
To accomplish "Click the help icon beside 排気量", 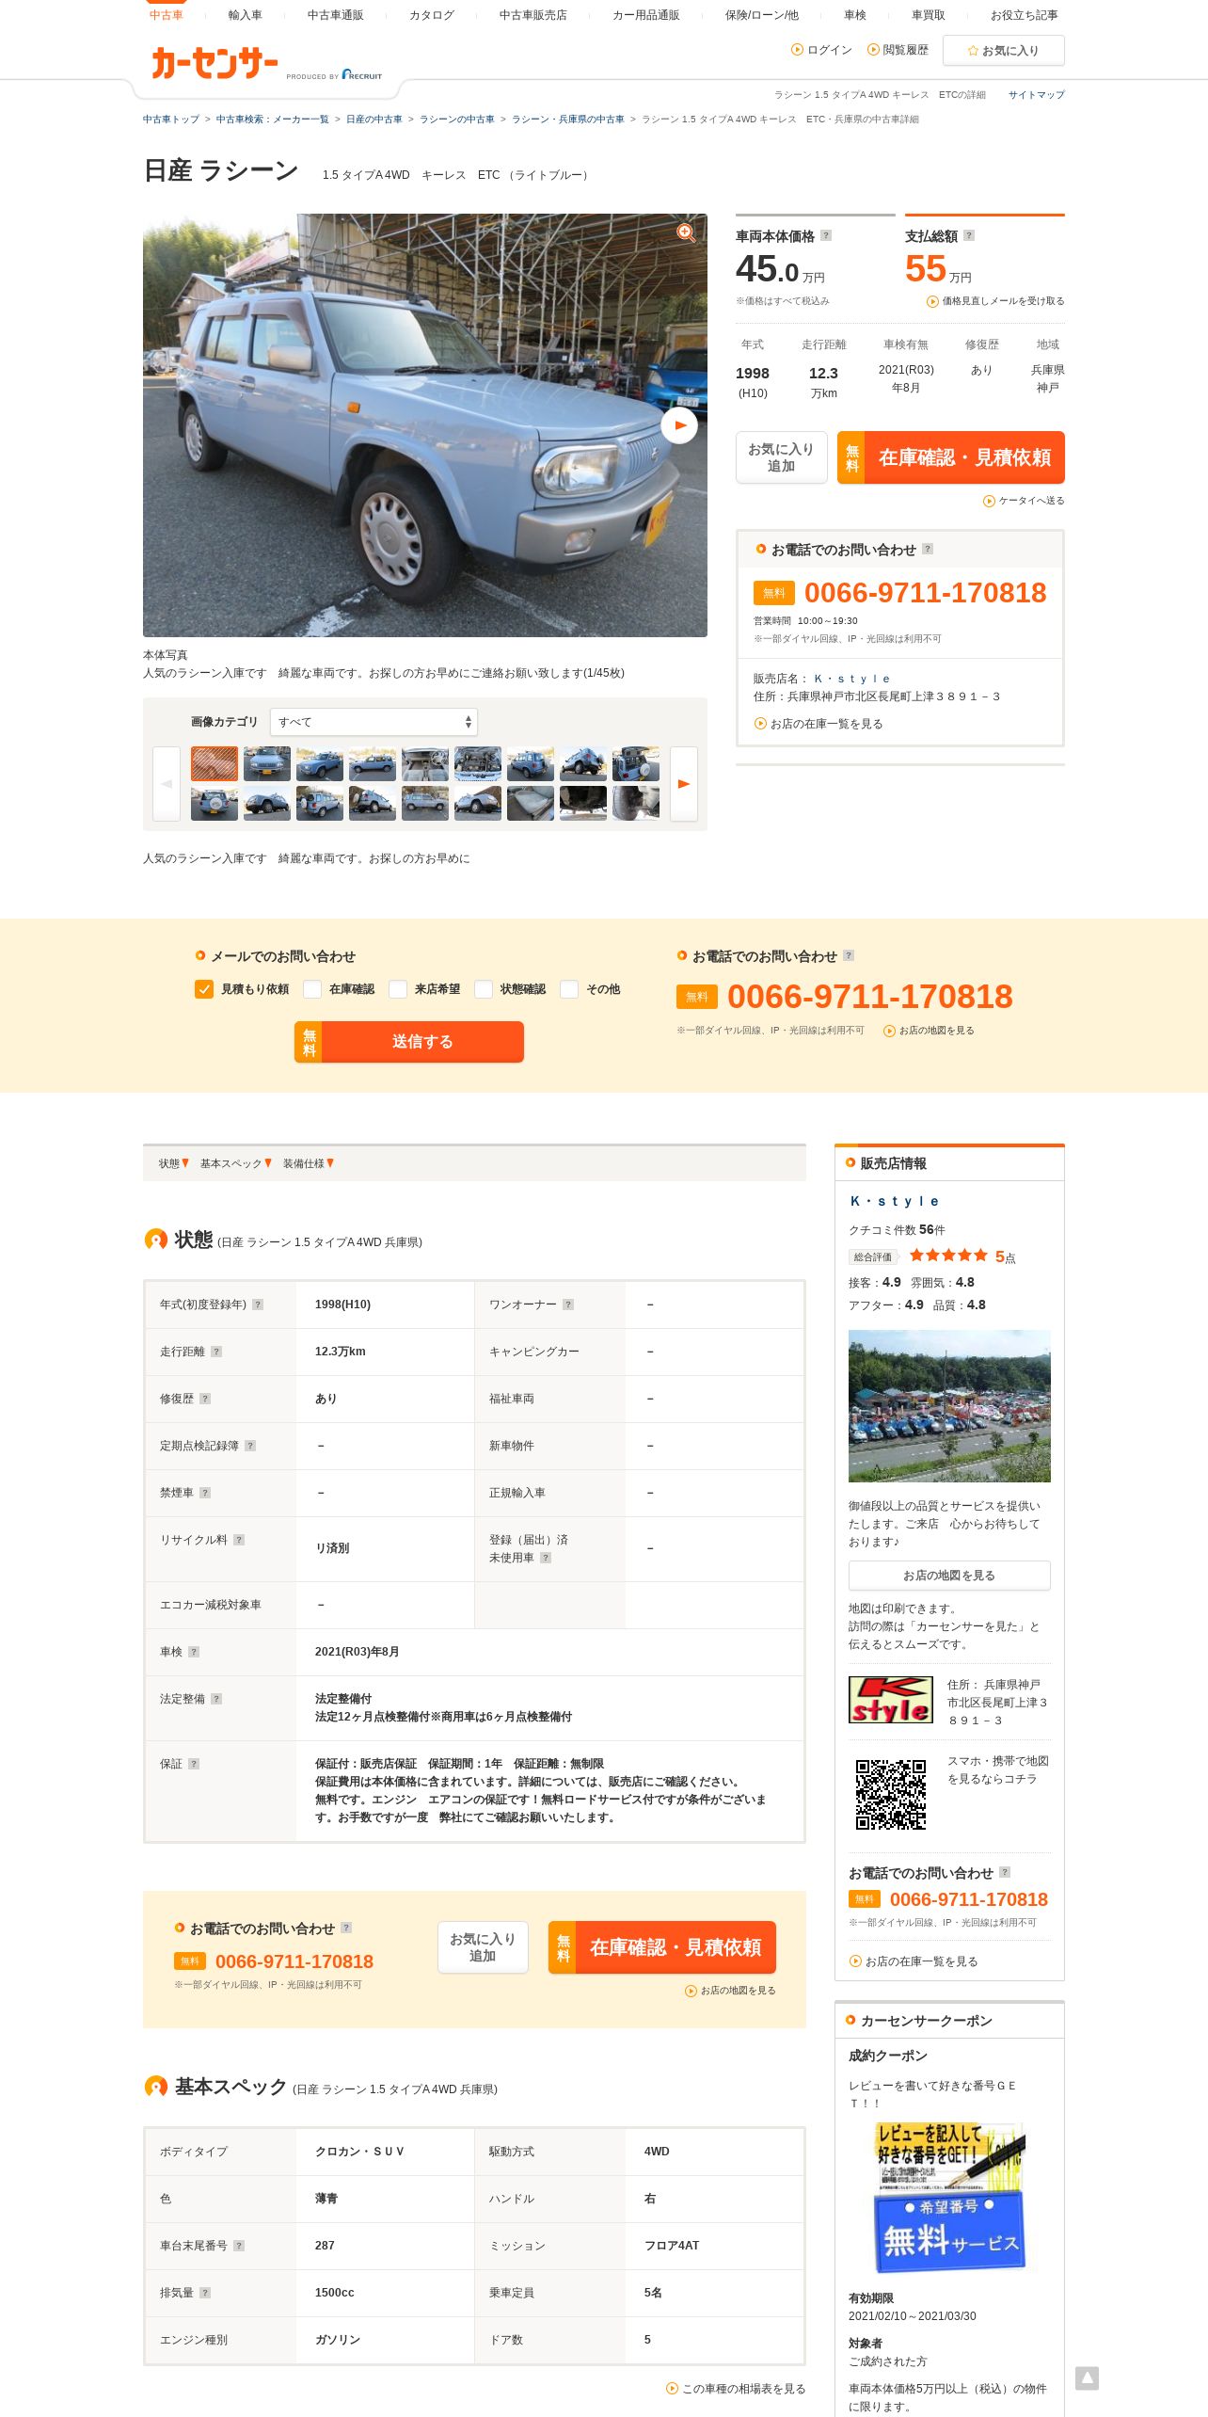I will (x=205, y=2293).
